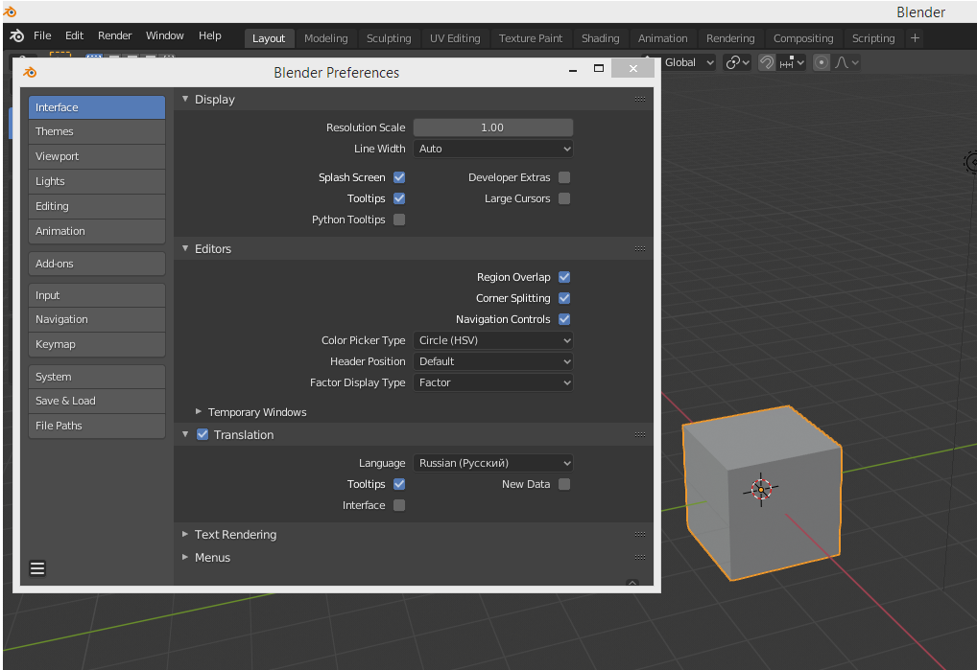Open the Viewport preferences section
The height and width of the screenshot is (670, 977).
pyautogui.click(x=97, y=157)
